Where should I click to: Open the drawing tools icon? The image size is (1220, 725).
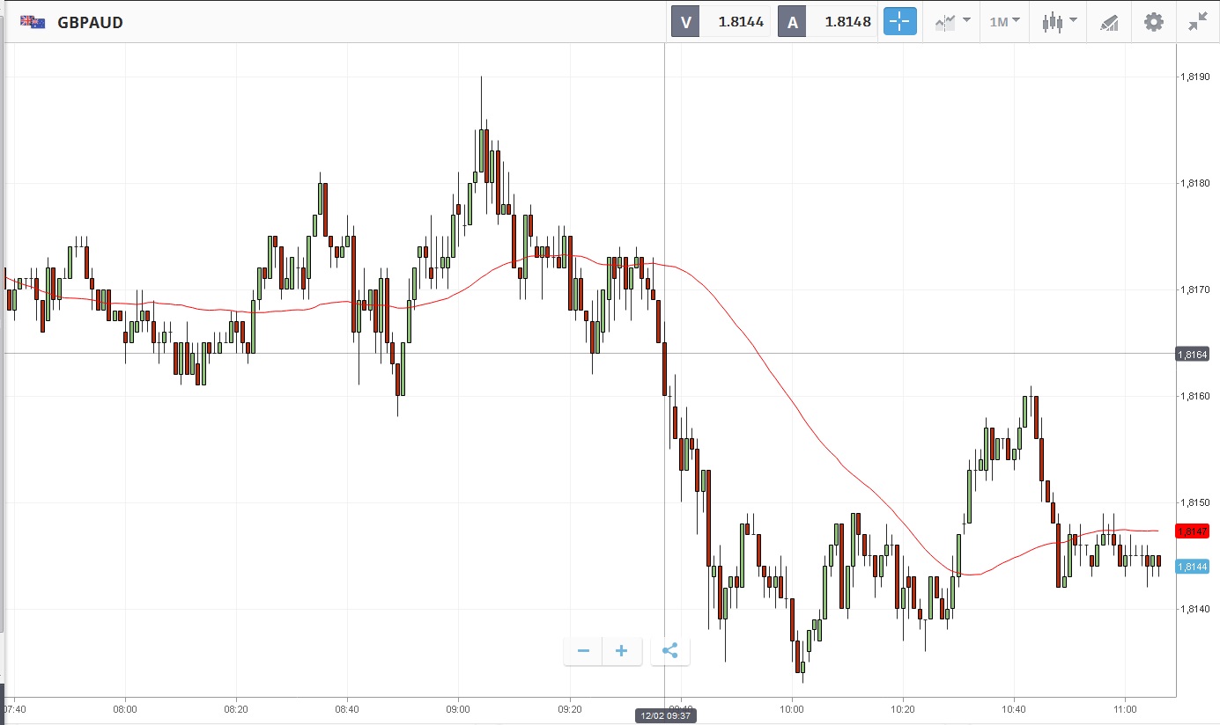point(1109,23)
